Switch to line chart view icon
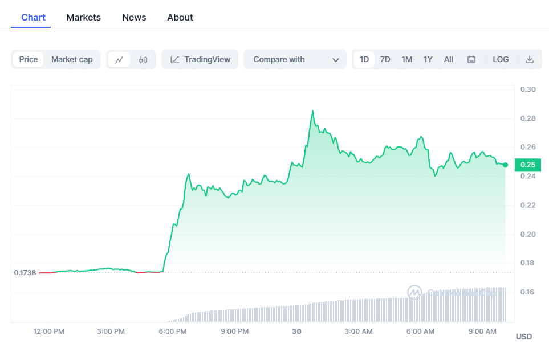Screen dimensions: 549x348 coord(119,59)
